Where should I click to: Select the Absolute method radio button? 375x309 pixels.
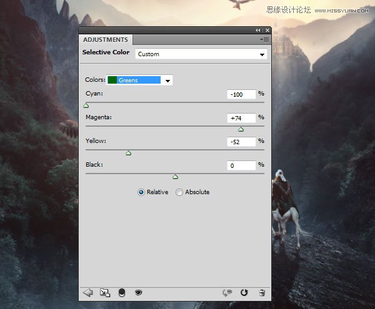pyautogui.click(x=179, y=192)
